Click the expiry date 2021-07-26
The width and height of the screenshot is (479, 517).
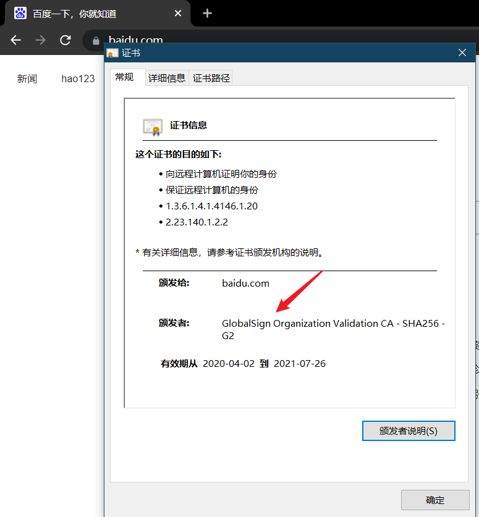pos(300,364)
